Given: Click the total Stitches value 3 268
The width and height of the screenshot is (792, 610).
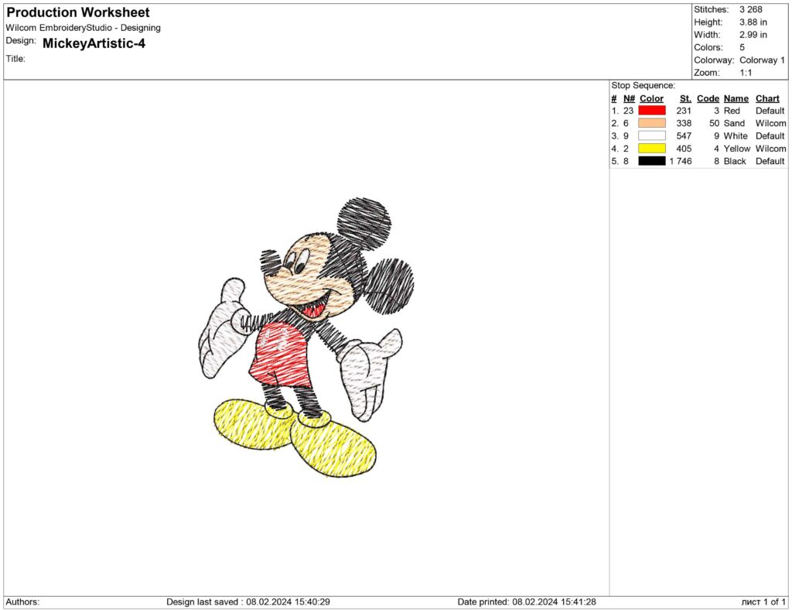Looking at the screenshot, I should (x=751, y=9).
